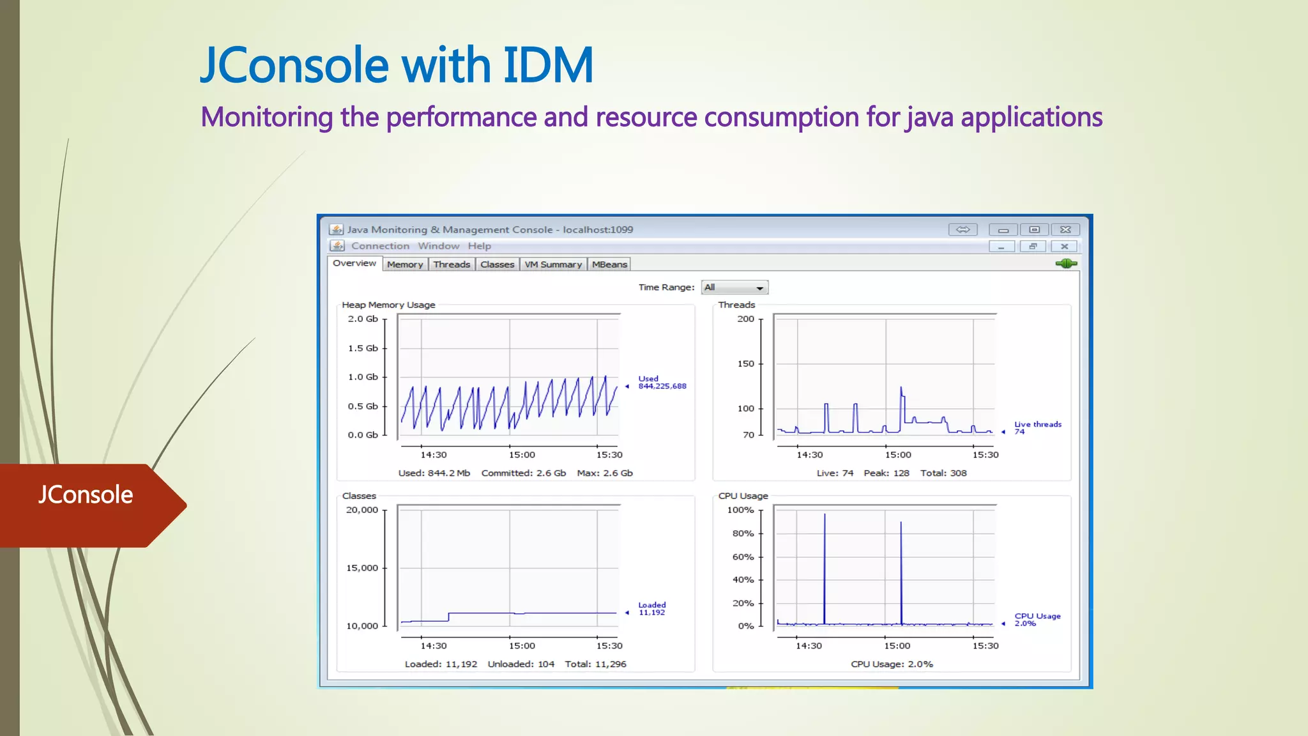Screen dimensions: 1308x736
Task: Maximize the outer JConsole window
Action: (1034, 229)
